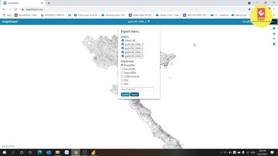Uncheck the gadm36_VNM_2 layer checkbox
Viewport: 278px width, 156px height.
coord(122,48)
